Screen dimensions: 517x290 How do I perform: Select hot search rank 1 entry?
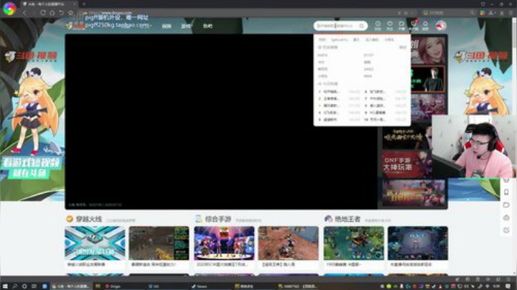[339, 92]
